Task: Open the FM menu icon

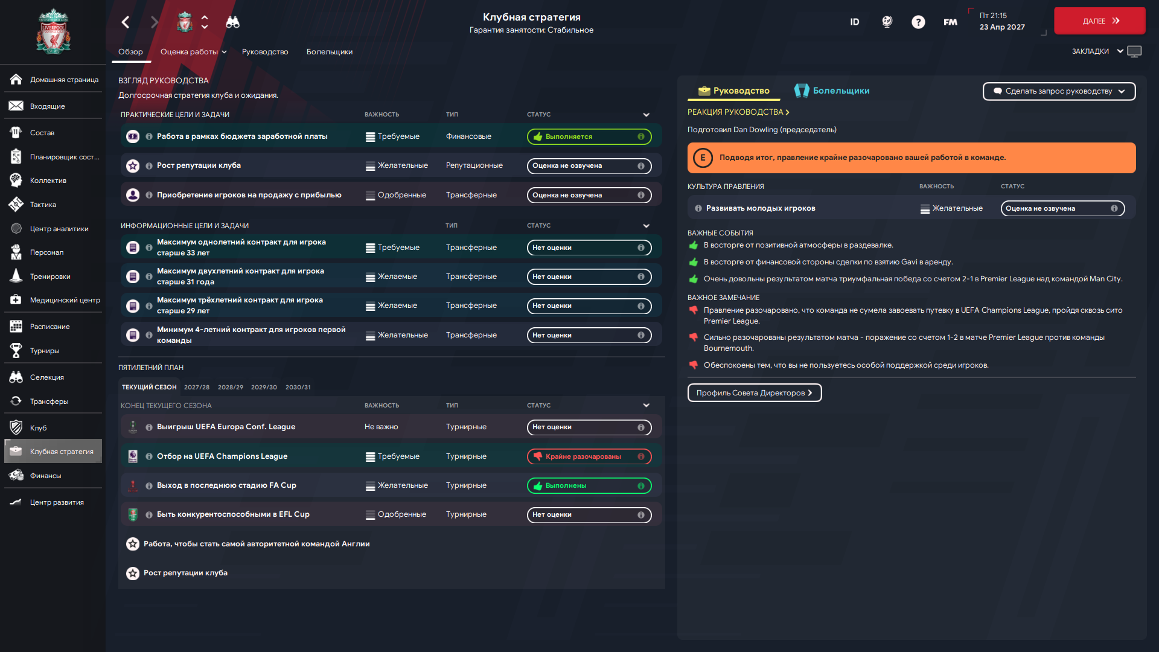Action: (950, 22)
